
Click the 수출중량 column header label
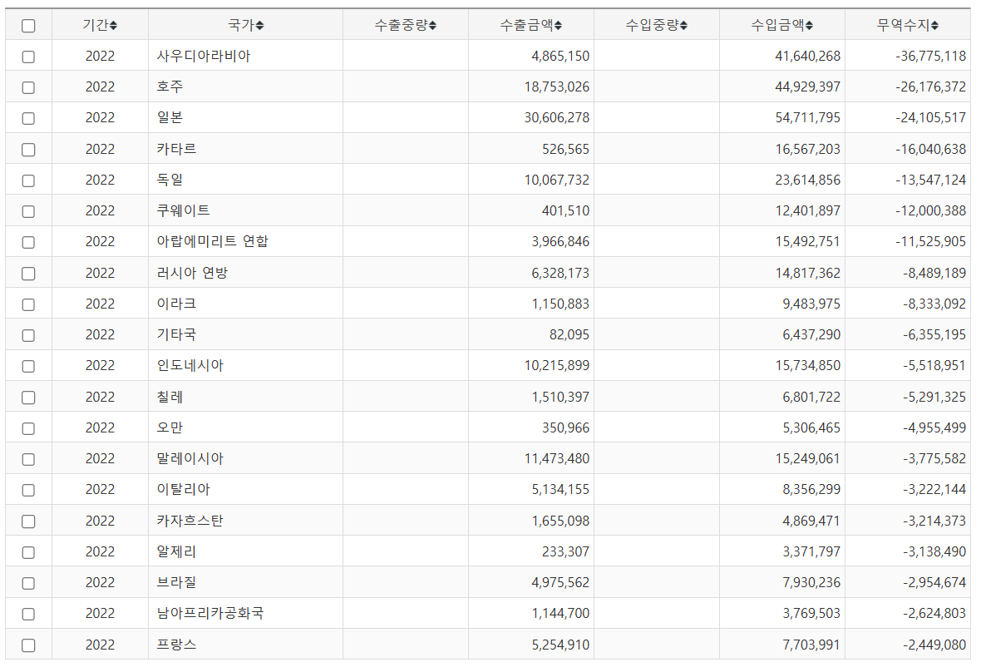(x=401, y=25)
